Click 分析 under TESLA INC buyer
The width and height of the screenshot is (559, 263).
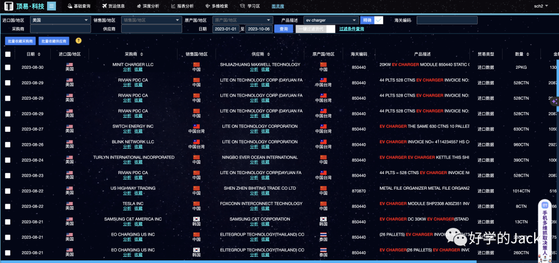[x=127, y=209]
